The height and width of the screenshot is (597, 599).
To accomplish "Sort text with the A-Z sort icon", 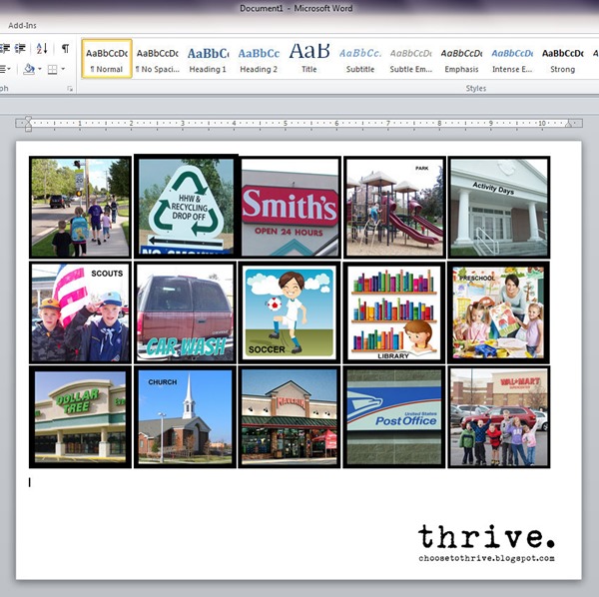I will click(42, 49).
